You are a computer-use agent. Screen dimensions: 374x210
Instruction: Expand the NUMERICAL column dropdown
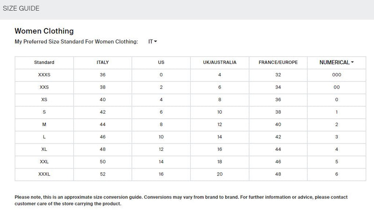(x=337, y=62)
